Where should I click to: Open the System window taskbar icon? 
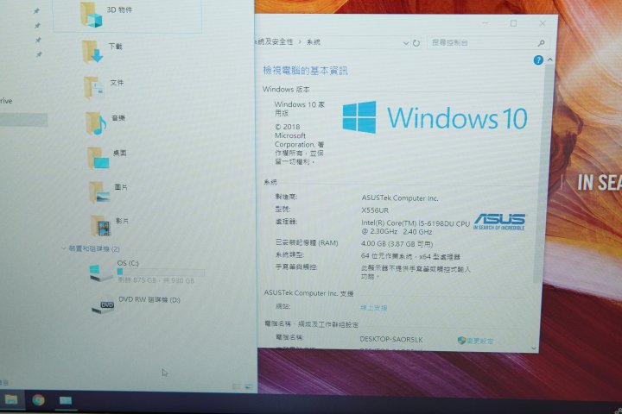(x=66, y=400)
